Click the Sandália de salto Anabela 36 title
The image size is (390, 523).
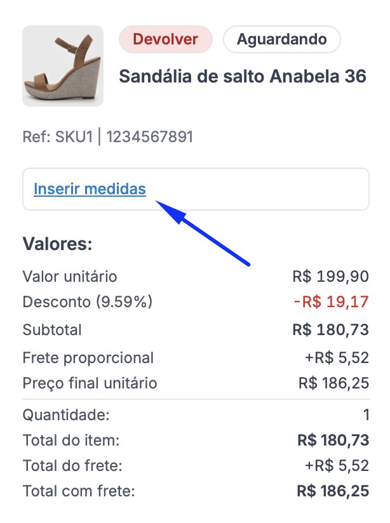[x=243, y=77]
